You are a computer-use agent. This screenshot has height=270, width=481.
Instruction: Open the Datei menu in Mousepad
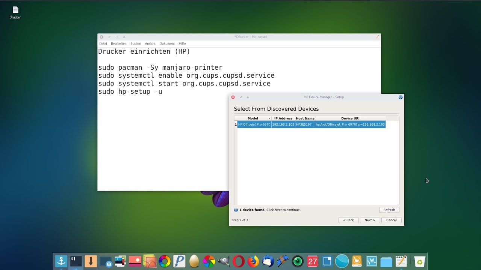(x=103, y=43)
